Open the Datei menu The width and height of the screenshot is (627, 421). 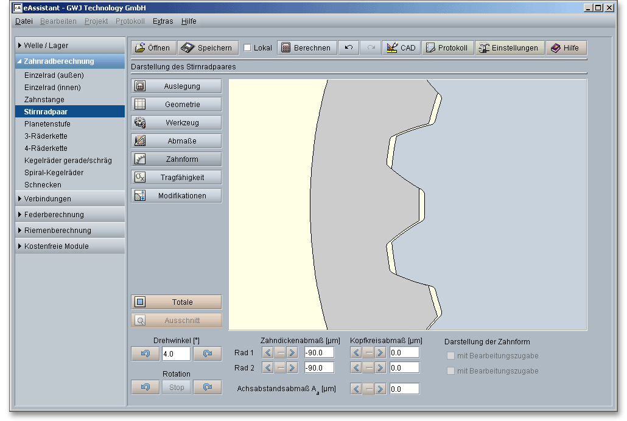pyautogui.click(x=24, y=21)
